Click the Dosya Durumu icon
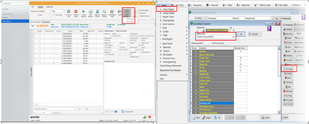 point(139,16)
